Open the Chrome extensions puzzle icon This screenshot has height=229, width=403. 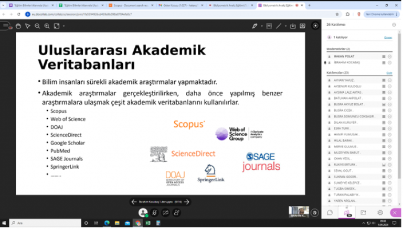(x=348, y=14)
